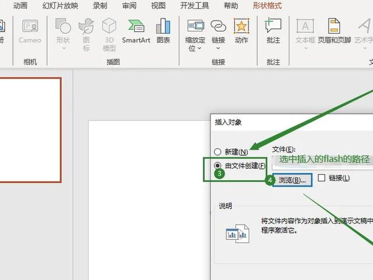Image resolution: width=373 pixels, height=280 pixels.
Task: Open 页眉和页脚 header and footer
Action: pos(334,31)
